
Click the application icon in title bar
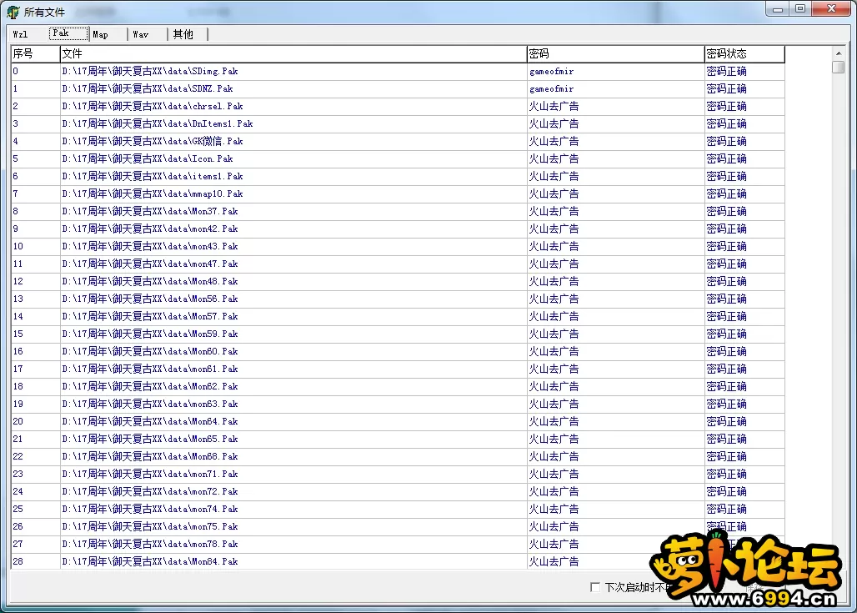[13, 12]
